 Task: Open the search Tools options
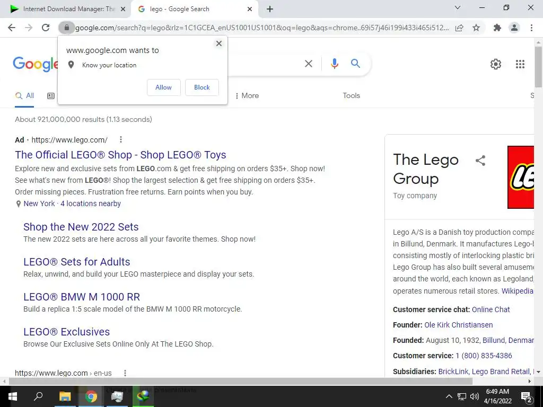coord(351,96)
